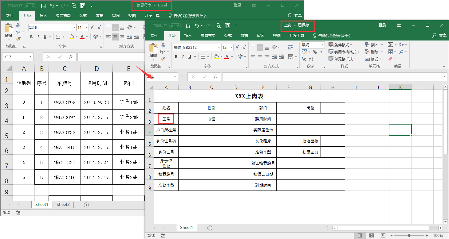Click the Clear eraser icon in 上岗 ribbon
The width and height of the screenshot is (449, 239).
click(390, 59)
